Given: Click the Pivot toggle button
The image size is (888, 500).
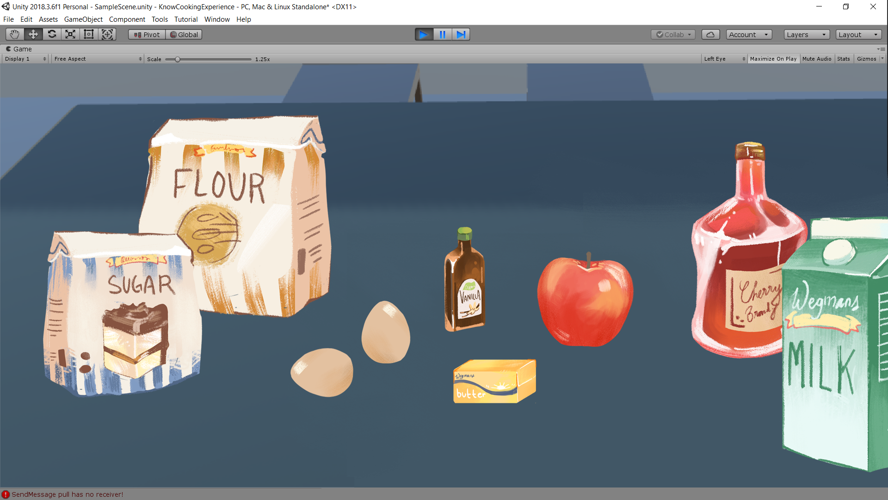Looking at the screenshot, I should (147, 34).
